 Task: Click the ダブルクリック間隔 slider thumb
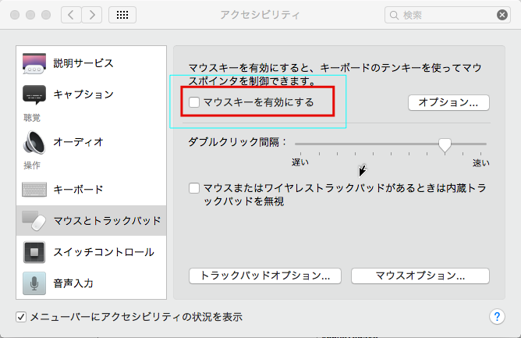(x=445, y=145)
